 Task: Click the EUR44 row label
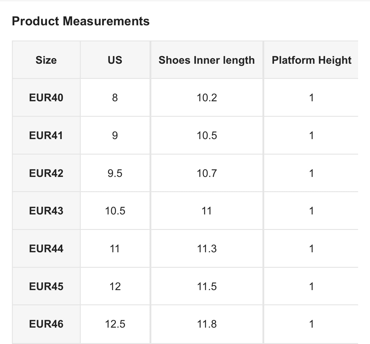(x=46, y=248)
